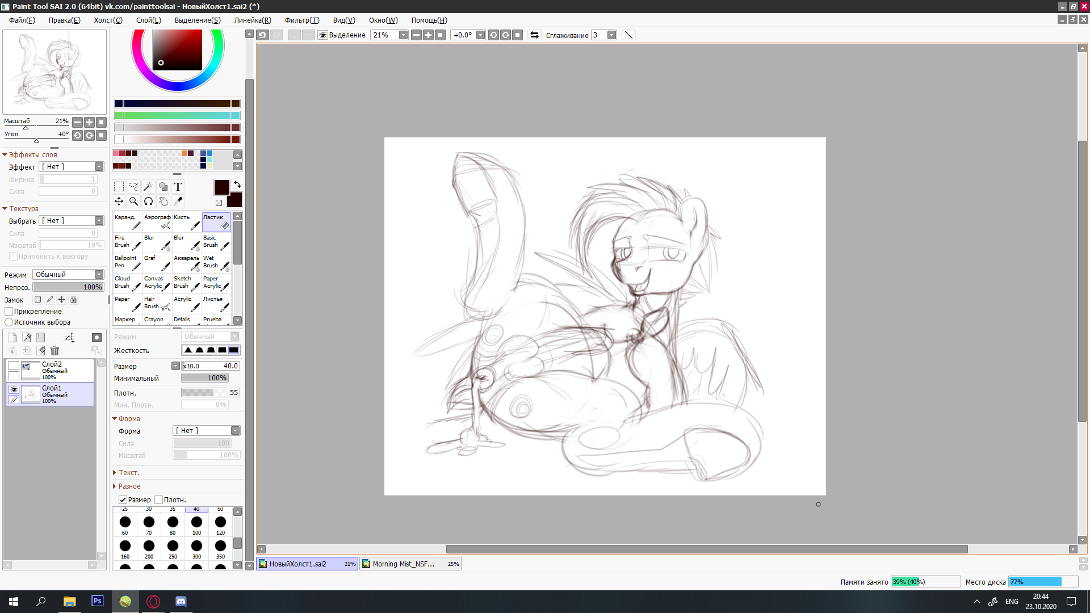This screenshot has height=613, width=1090.
Task: Expand the Разное section
Action: [x=129, y=486]
